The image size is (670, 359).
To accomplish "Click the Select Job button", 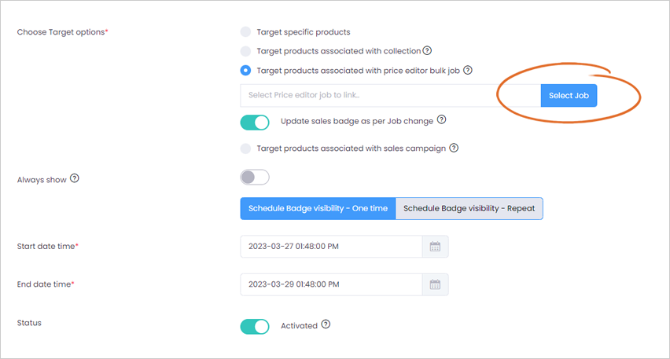I will (569, 96).
